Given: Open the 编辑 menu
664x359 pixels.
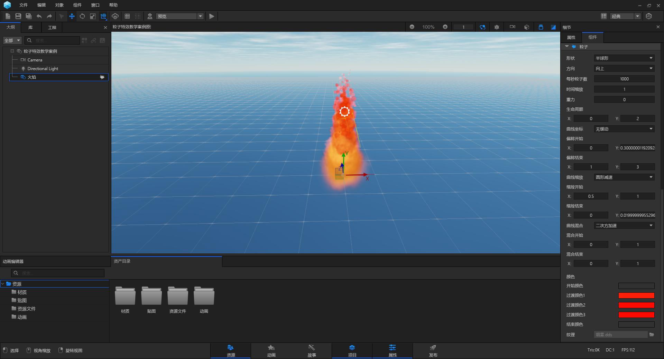Looking at the screenshot, I should 41,5.
